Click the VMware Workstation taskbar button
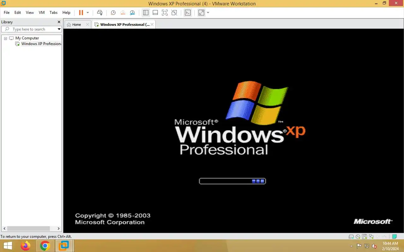The image size is (404, 252). tap(64, 246)
